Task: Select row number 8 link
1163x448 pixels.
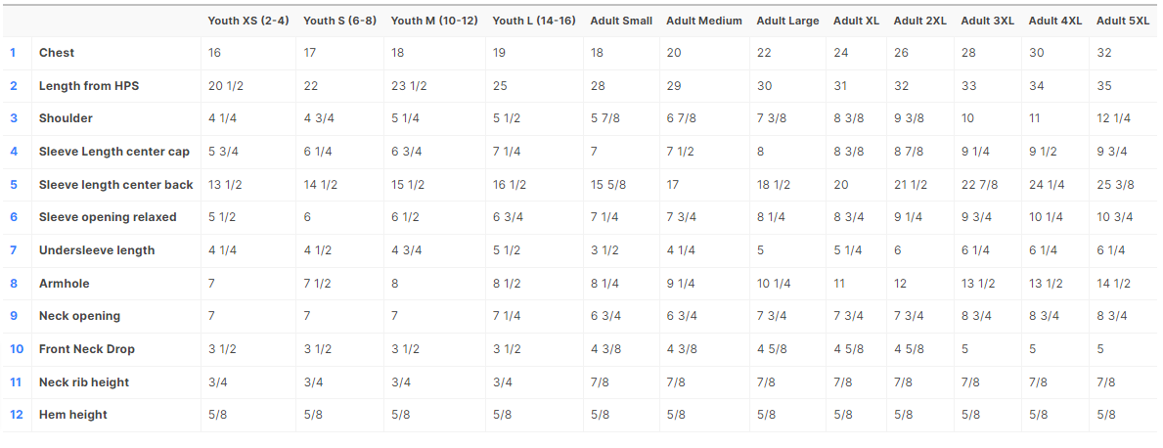Action: point(14,284)
